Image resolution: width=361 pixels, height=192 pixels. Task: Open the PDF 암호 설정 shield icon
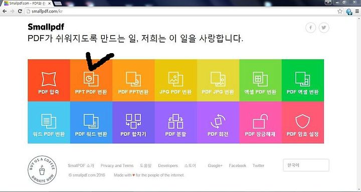[302, 121]
